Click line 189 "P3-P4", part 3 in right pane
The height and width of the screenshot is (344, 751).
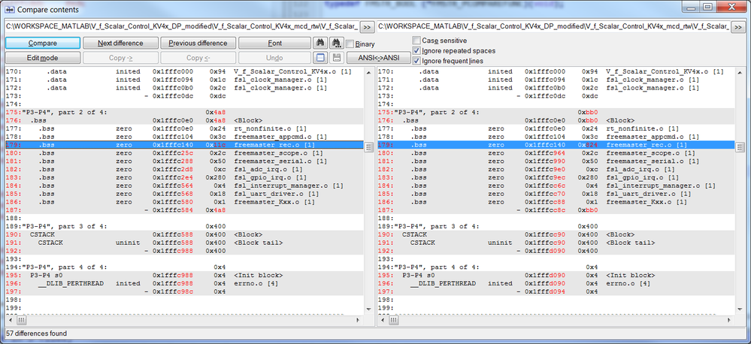[556, 226]
